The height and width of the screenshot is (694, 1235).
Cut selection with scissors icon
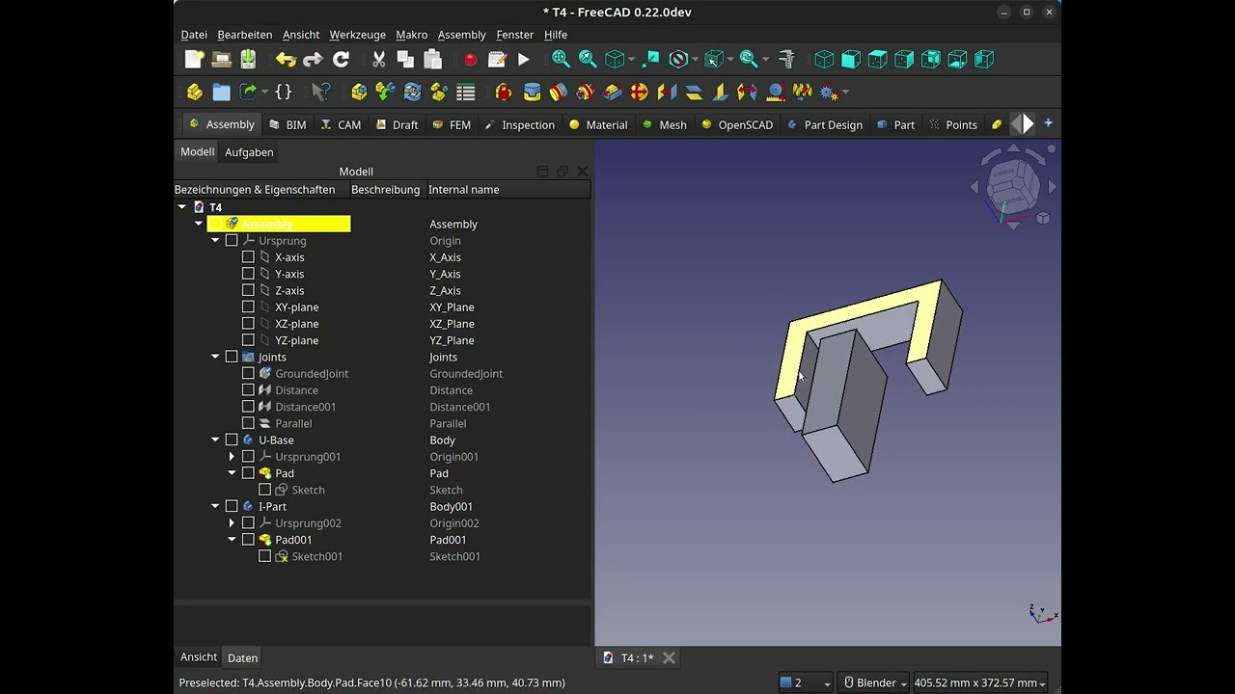(378, 60)
